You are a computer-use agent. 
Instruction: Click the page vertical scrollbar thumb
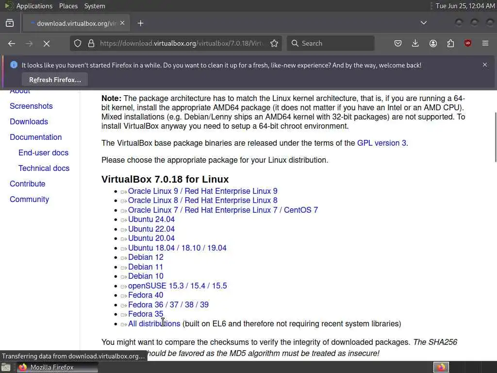click(496, 137)
